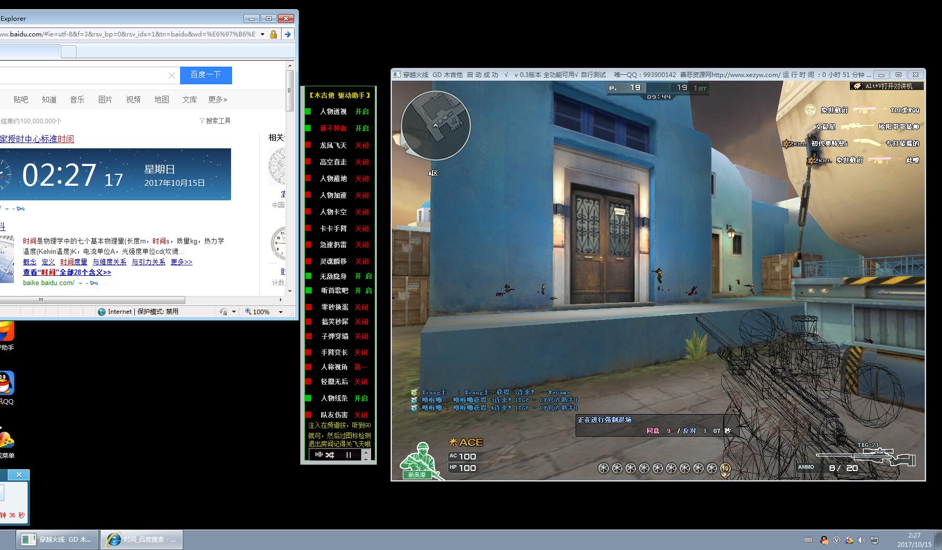Image resolution: width=942 pixels, height=550 pixels.
Task: Click the QQ penguin icon in system tray
Action: pos(824,540)
